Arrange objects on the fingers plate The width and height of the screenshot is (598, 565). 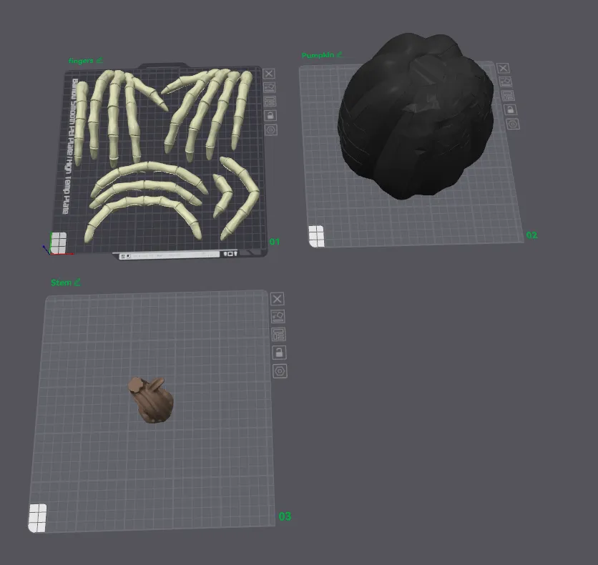coord(270,101)
